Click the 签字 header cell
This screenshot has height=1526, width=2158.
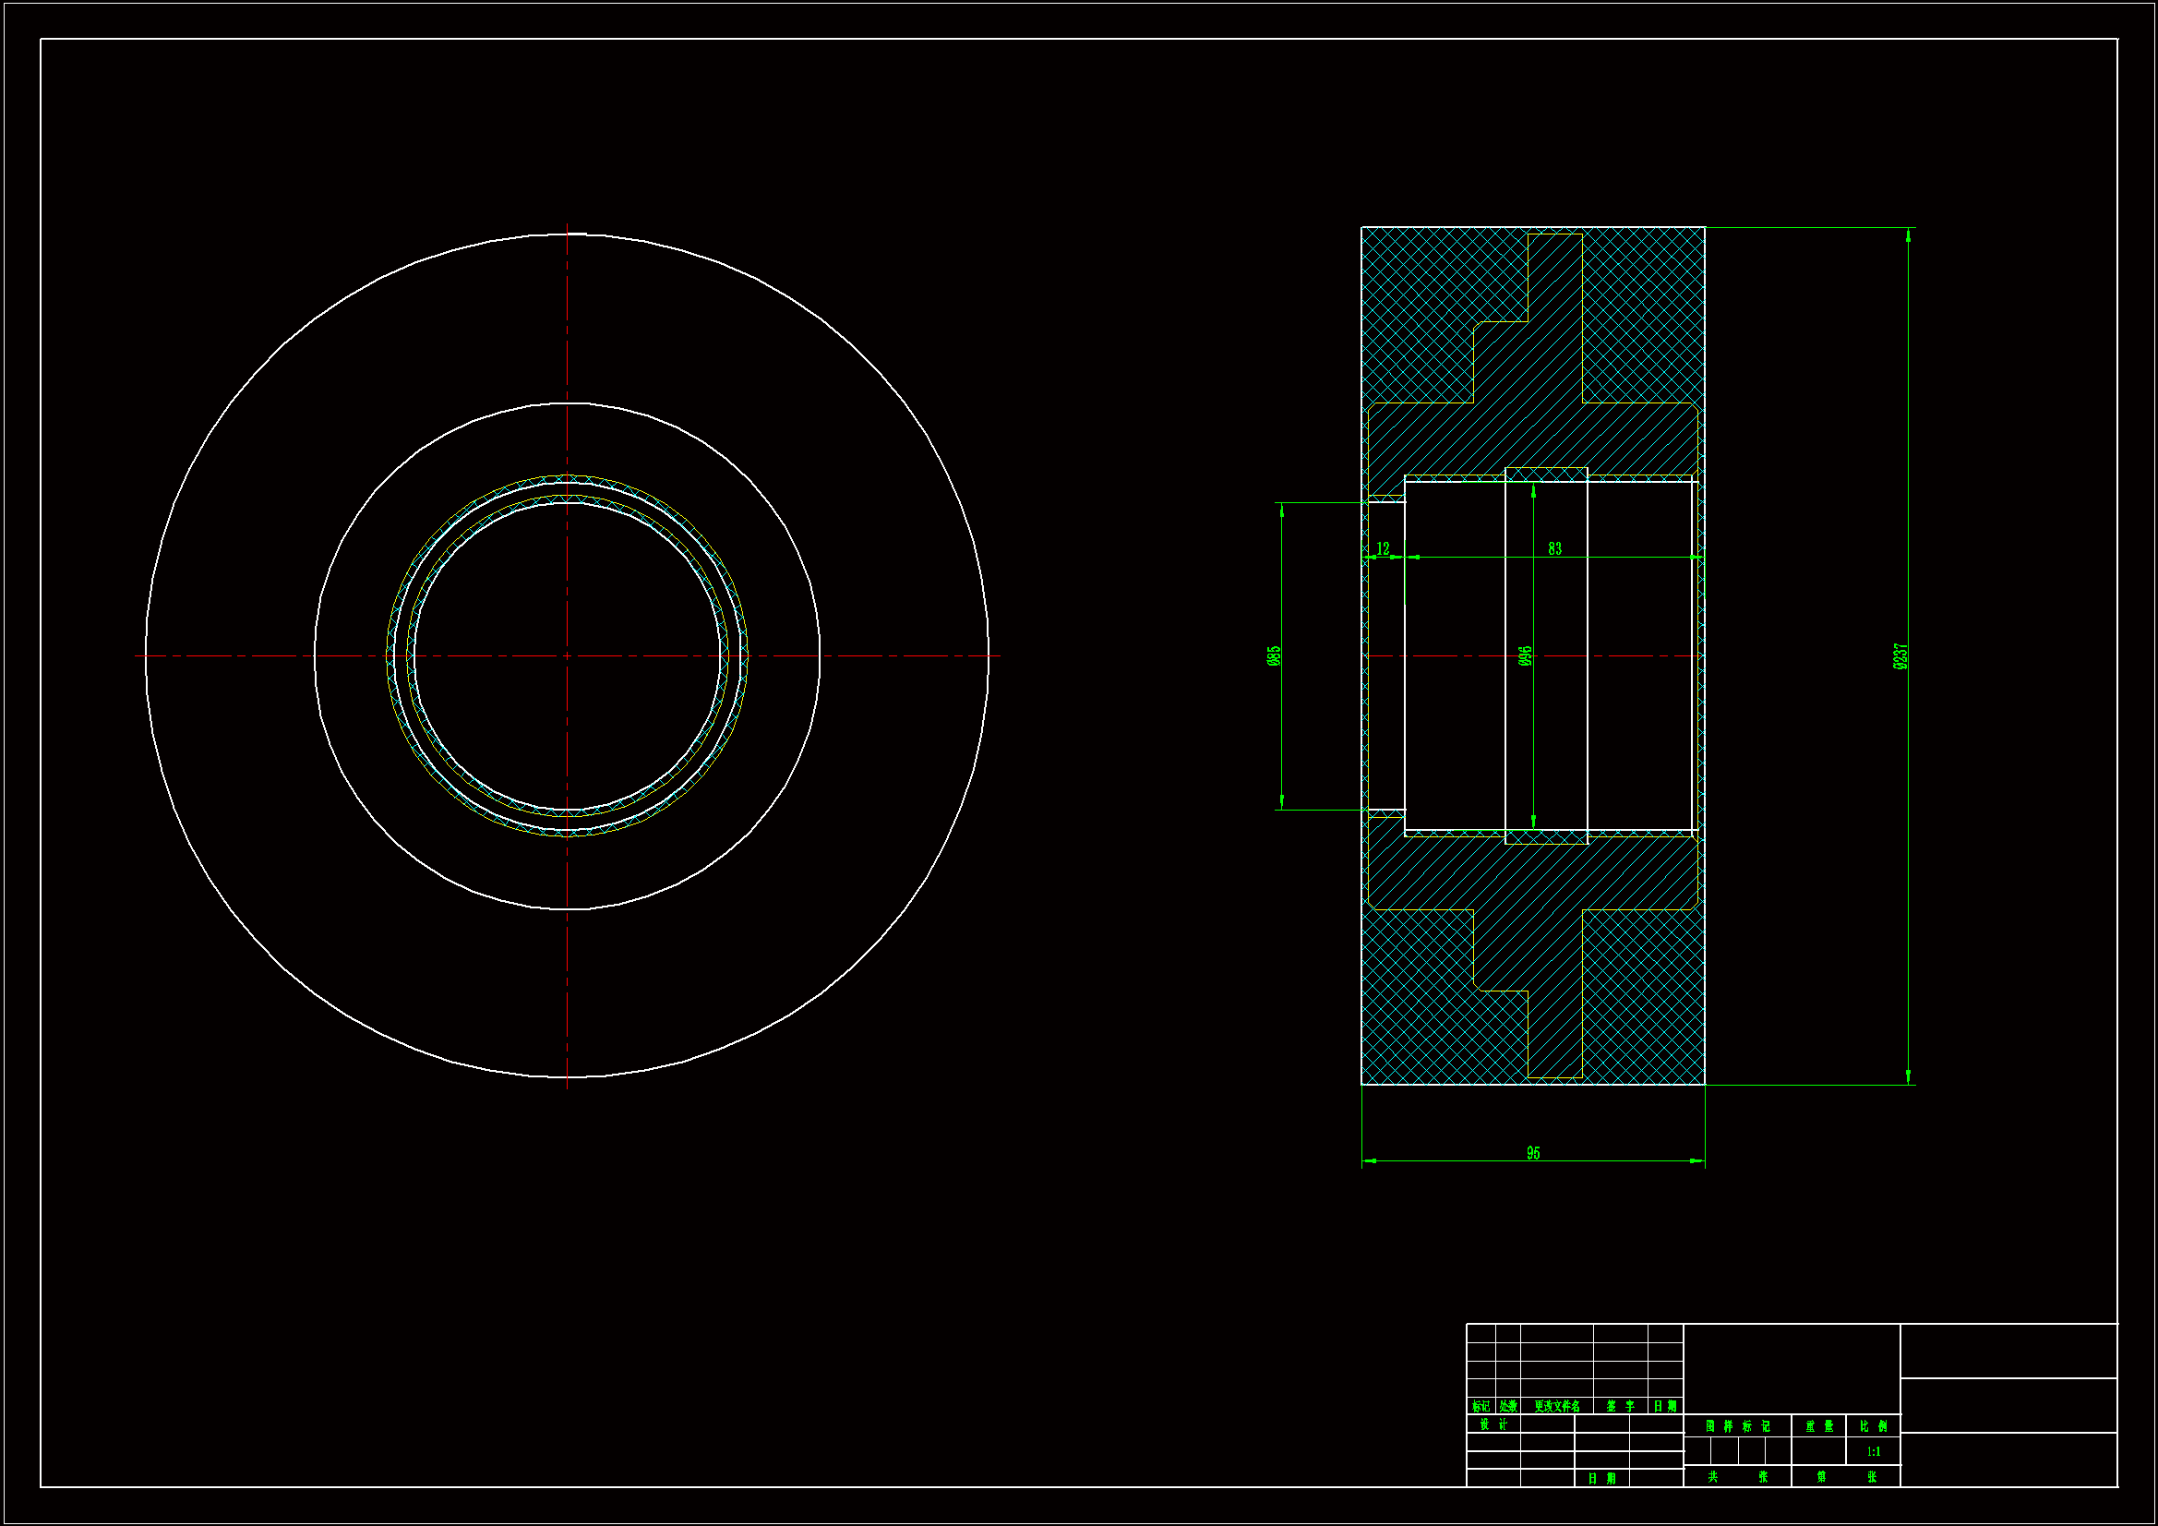click(x=1621, y=1407)
